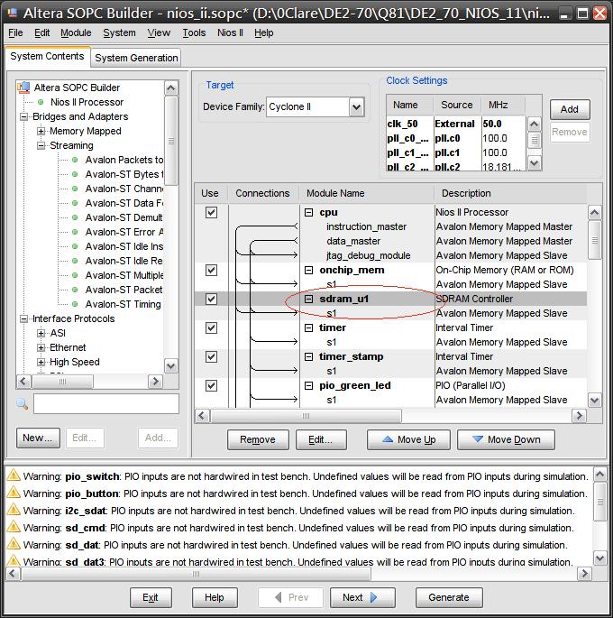Collapse the Interface Protocols tree node

coord(24,318)
